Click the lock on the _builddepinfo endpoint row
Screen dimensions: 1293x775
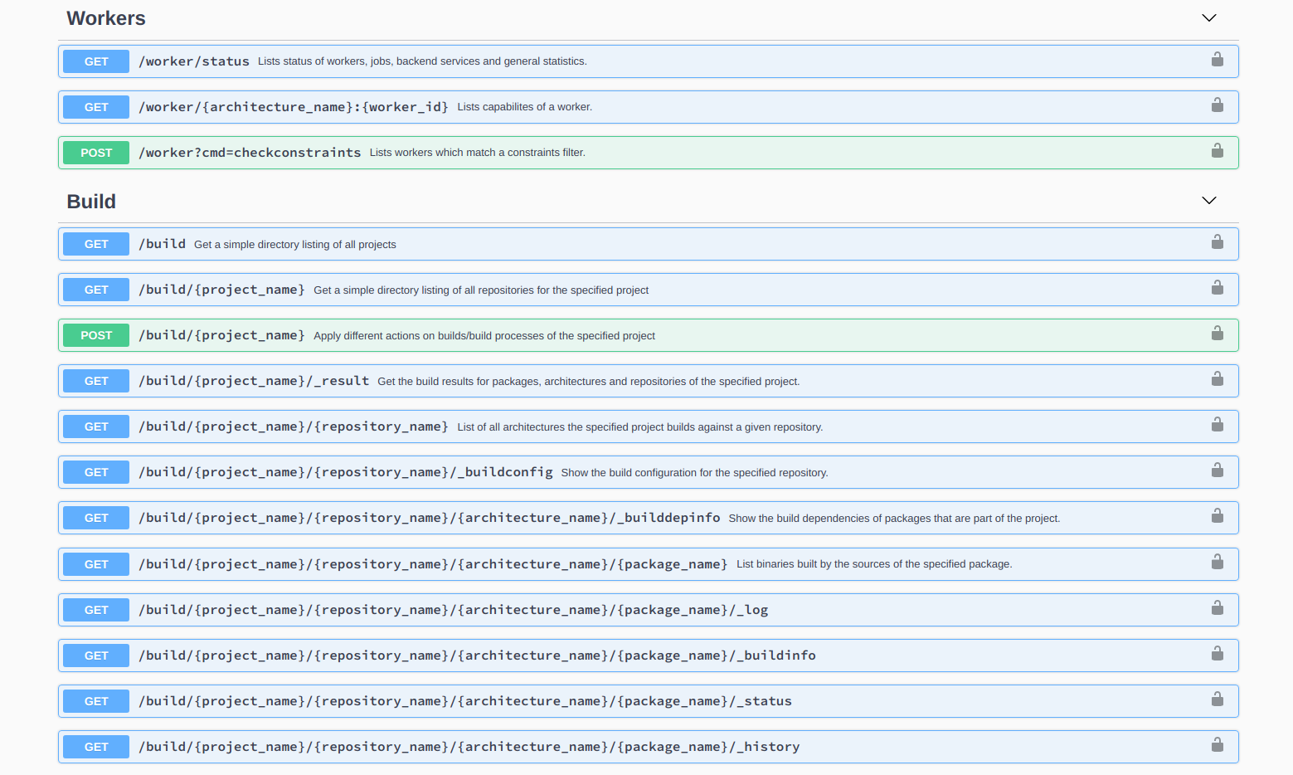[1217, 515]
